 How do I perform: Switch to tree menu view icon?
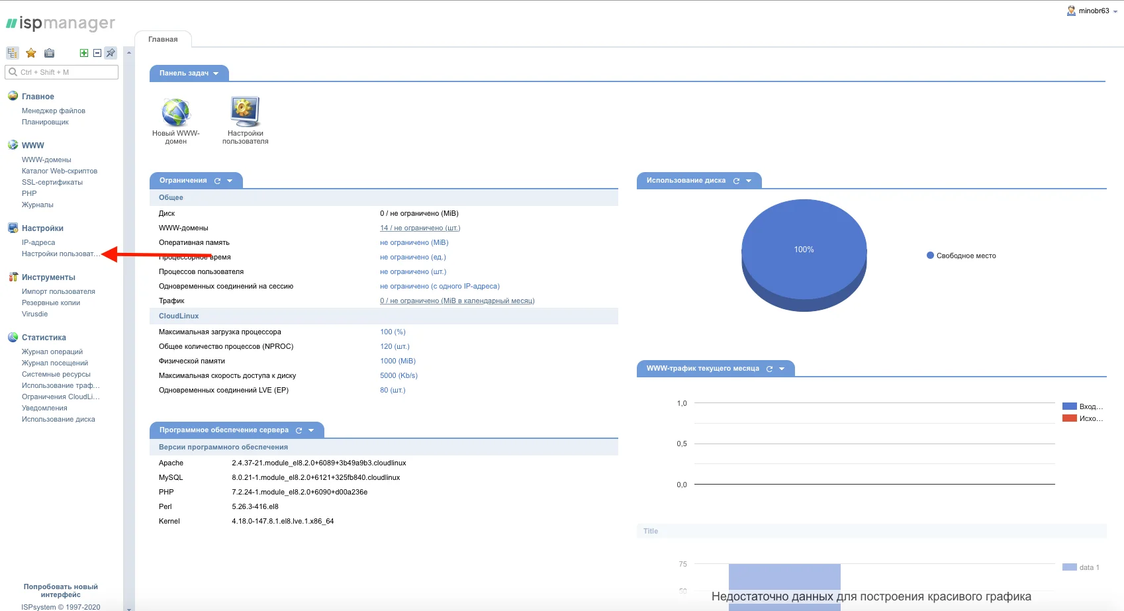coord(13,53)
